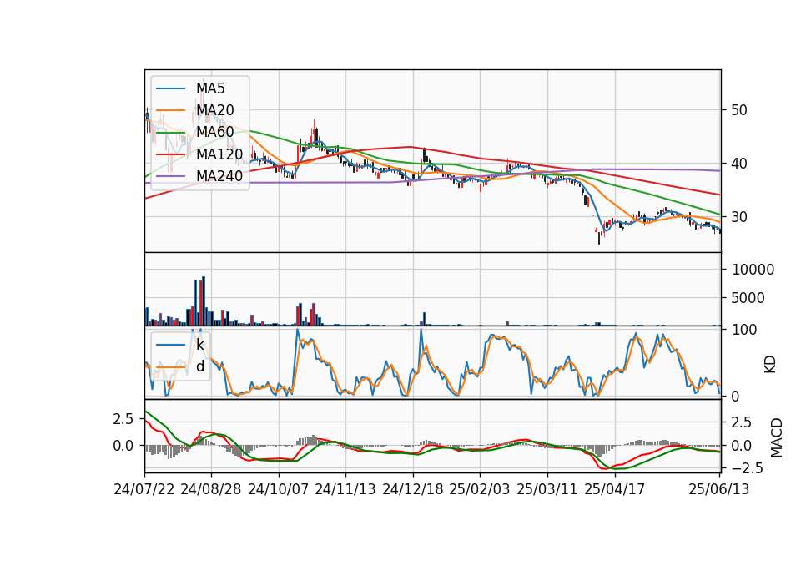The width and height of the screenshot is (801, 576).
Task: Click the 'k' legend label in KD panel
Action: [x=199, y=345]
